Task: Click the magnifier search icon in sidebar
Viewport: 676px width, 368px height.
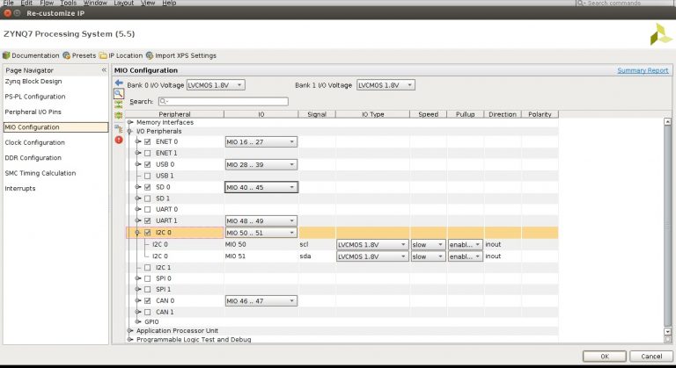Action: (x=119, y=93)
